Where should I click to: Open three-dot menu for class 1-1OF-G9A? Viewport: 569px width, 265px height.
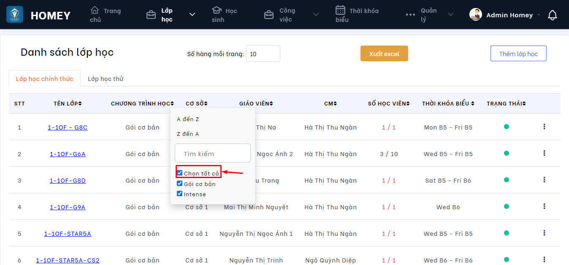click(x=544, y=206)
